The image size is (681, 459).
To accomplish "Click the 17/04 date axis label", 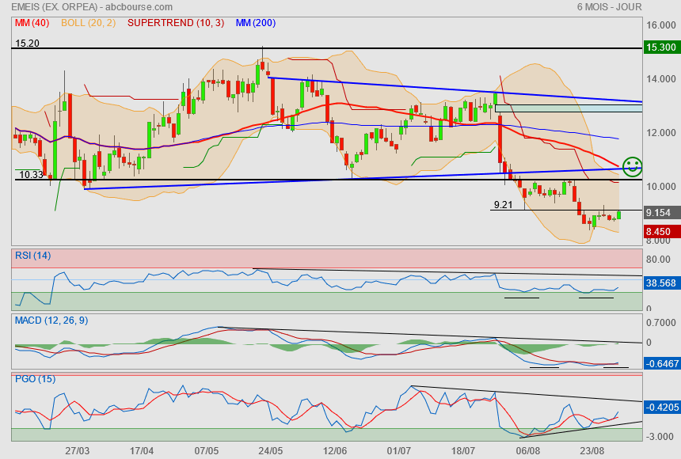I will (x=142, y=451).
